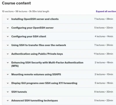Screen dimensions: 116x105
Task: Open chevron for Mounting remote volumes using SSHFS
Action: (8, 74)
